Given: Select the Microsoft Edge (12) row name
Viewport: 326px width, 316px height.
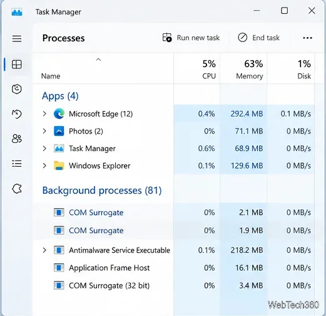Looking at the screenshot, I should (101, 114).
